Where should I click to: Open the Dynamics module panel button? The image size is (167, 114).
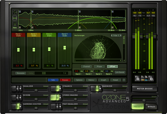coord(53,89)
